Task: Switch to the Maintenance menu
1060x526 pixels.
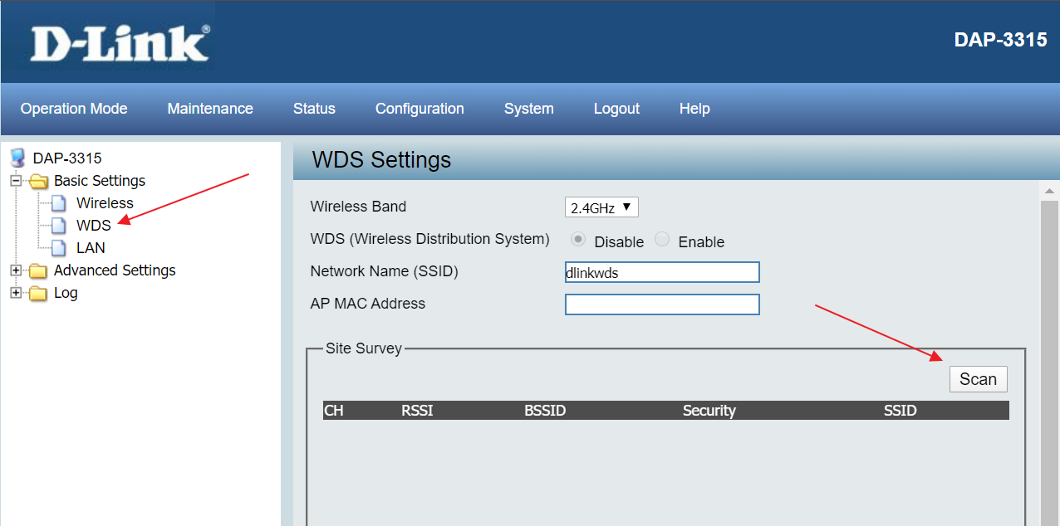Action: [210, 109]
